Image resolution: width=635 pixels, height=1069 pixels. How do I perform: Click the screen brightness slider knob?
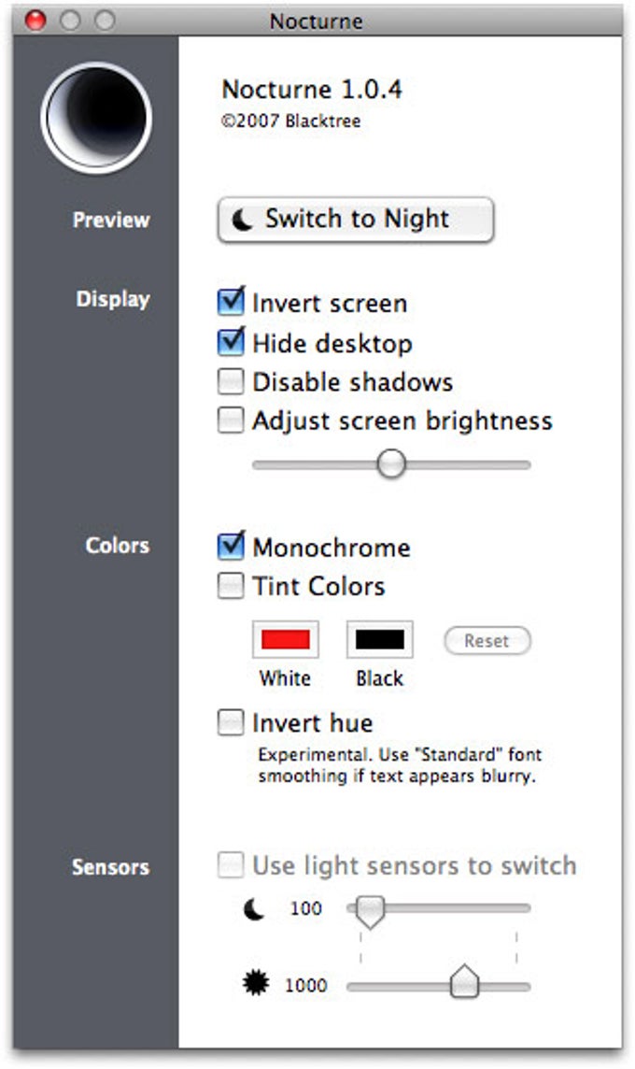391,464
